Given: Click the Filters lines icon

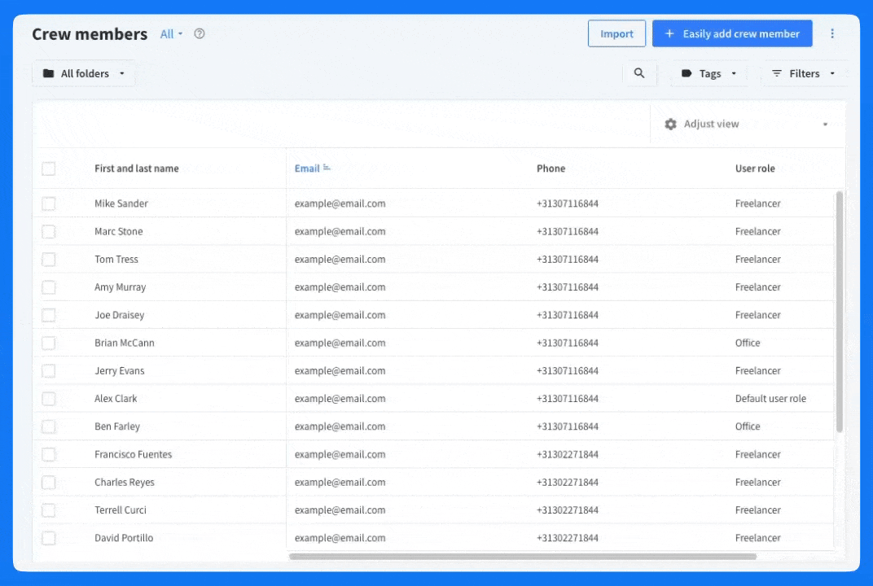Looking at the screenshot, I should (x=777, y=73).
